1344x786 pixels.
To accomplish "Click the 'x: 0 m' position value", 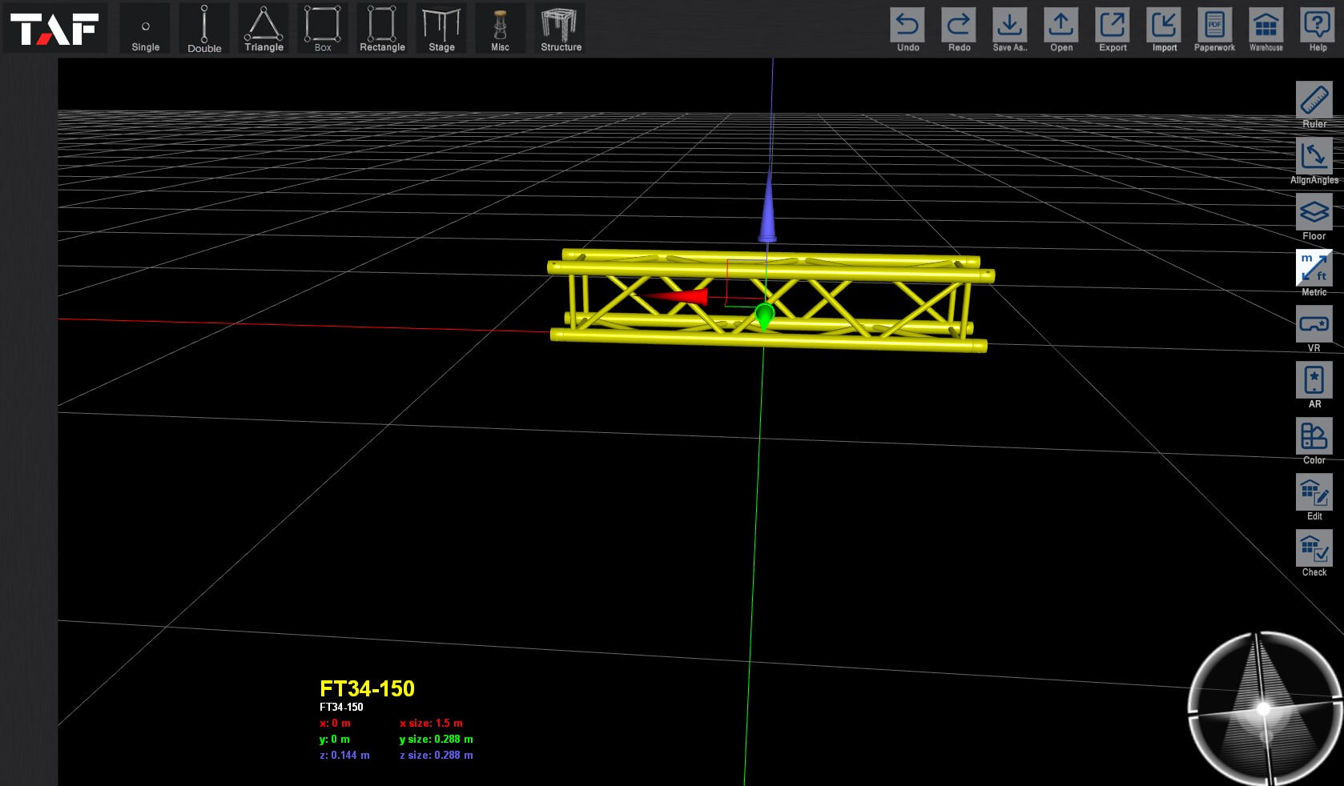I will (x=335, y=723).
